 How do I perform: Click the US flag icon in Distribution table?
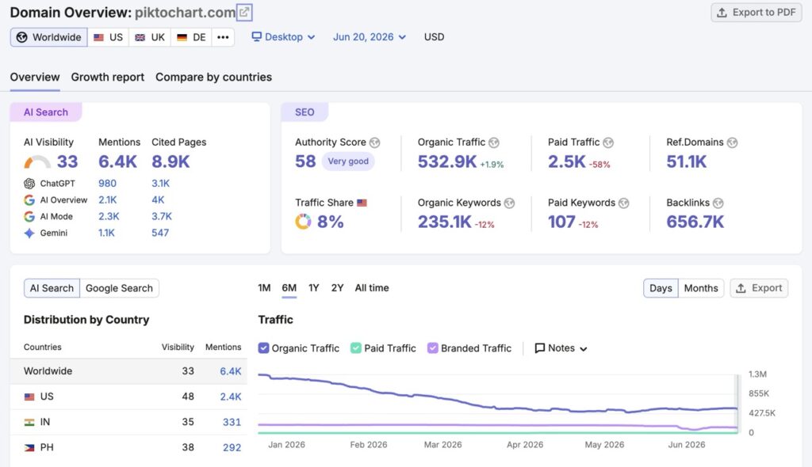(29, 397)
